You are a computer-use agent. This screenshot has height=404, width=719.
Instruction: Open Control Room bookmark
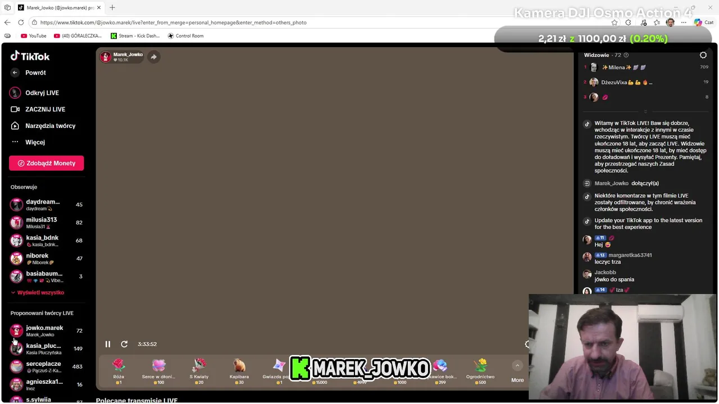pos(185,36)
